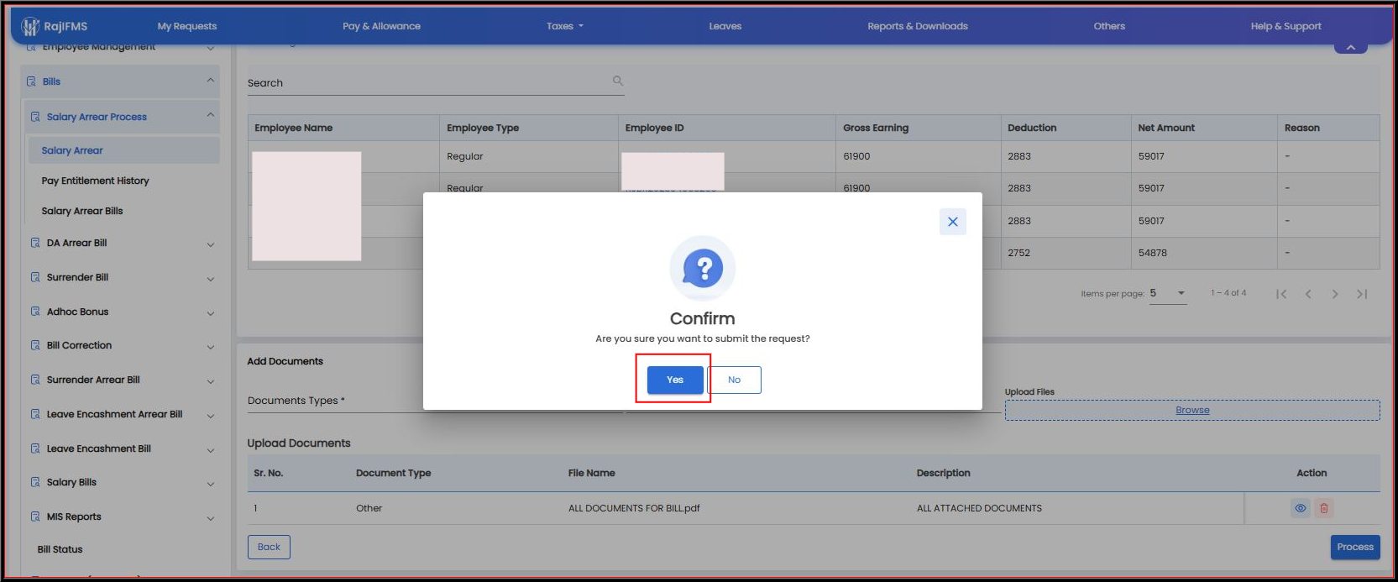Click the Deduction column header

(1032, 128)
